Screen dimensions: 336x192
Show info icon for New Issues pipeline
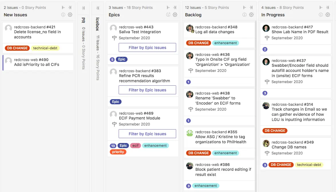pos(63,15)
